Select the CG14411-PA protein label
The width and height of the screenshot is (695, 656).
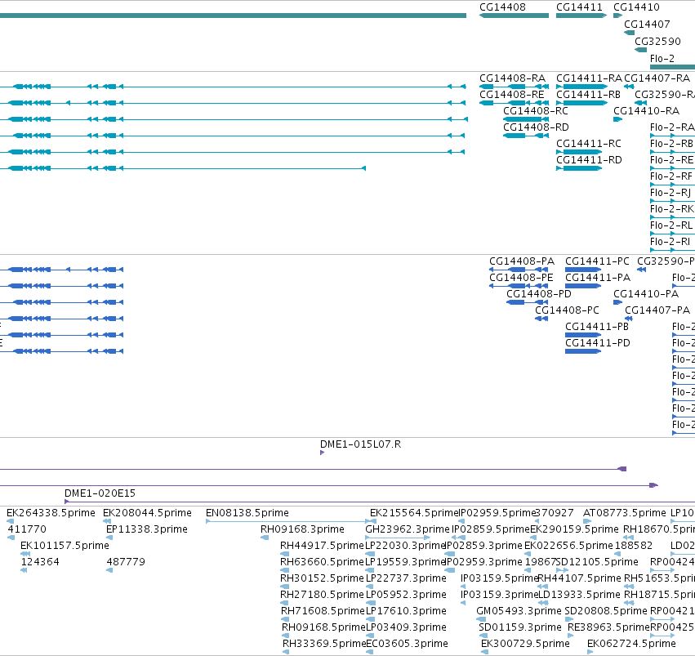598,278
